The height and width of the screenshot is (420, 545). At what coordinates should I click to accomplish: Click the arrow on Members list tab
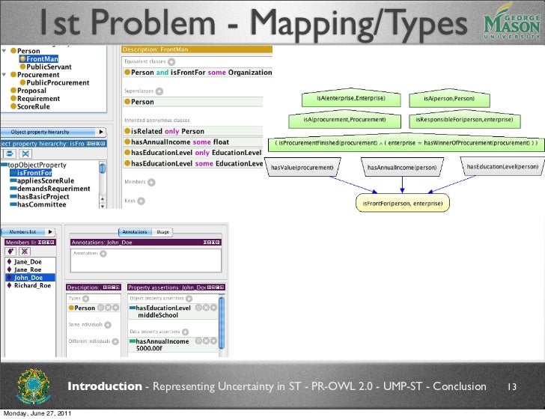(50, 232)
